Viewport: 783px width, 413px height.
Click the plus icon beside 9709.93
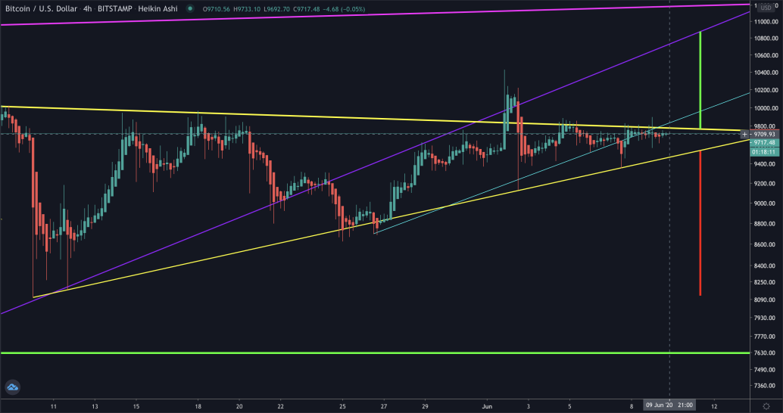[x=744, y=134]
